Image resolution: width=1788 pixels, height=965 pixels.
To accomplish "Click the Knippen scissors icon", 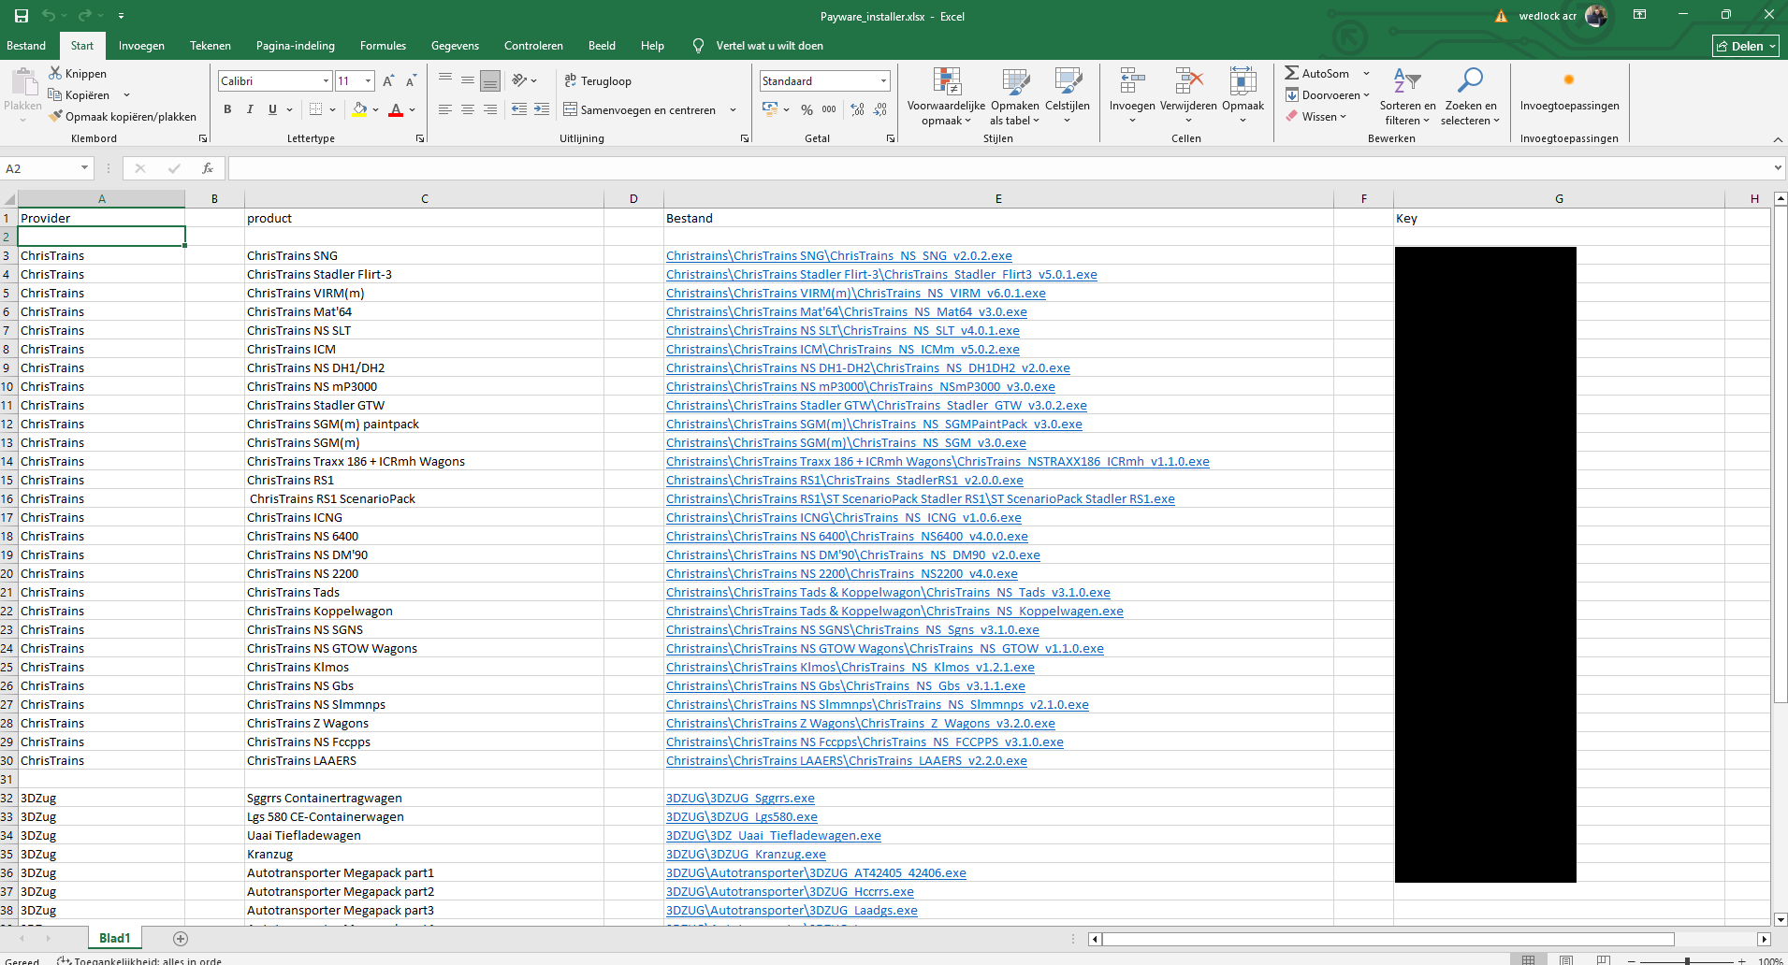I will [55, 73].
